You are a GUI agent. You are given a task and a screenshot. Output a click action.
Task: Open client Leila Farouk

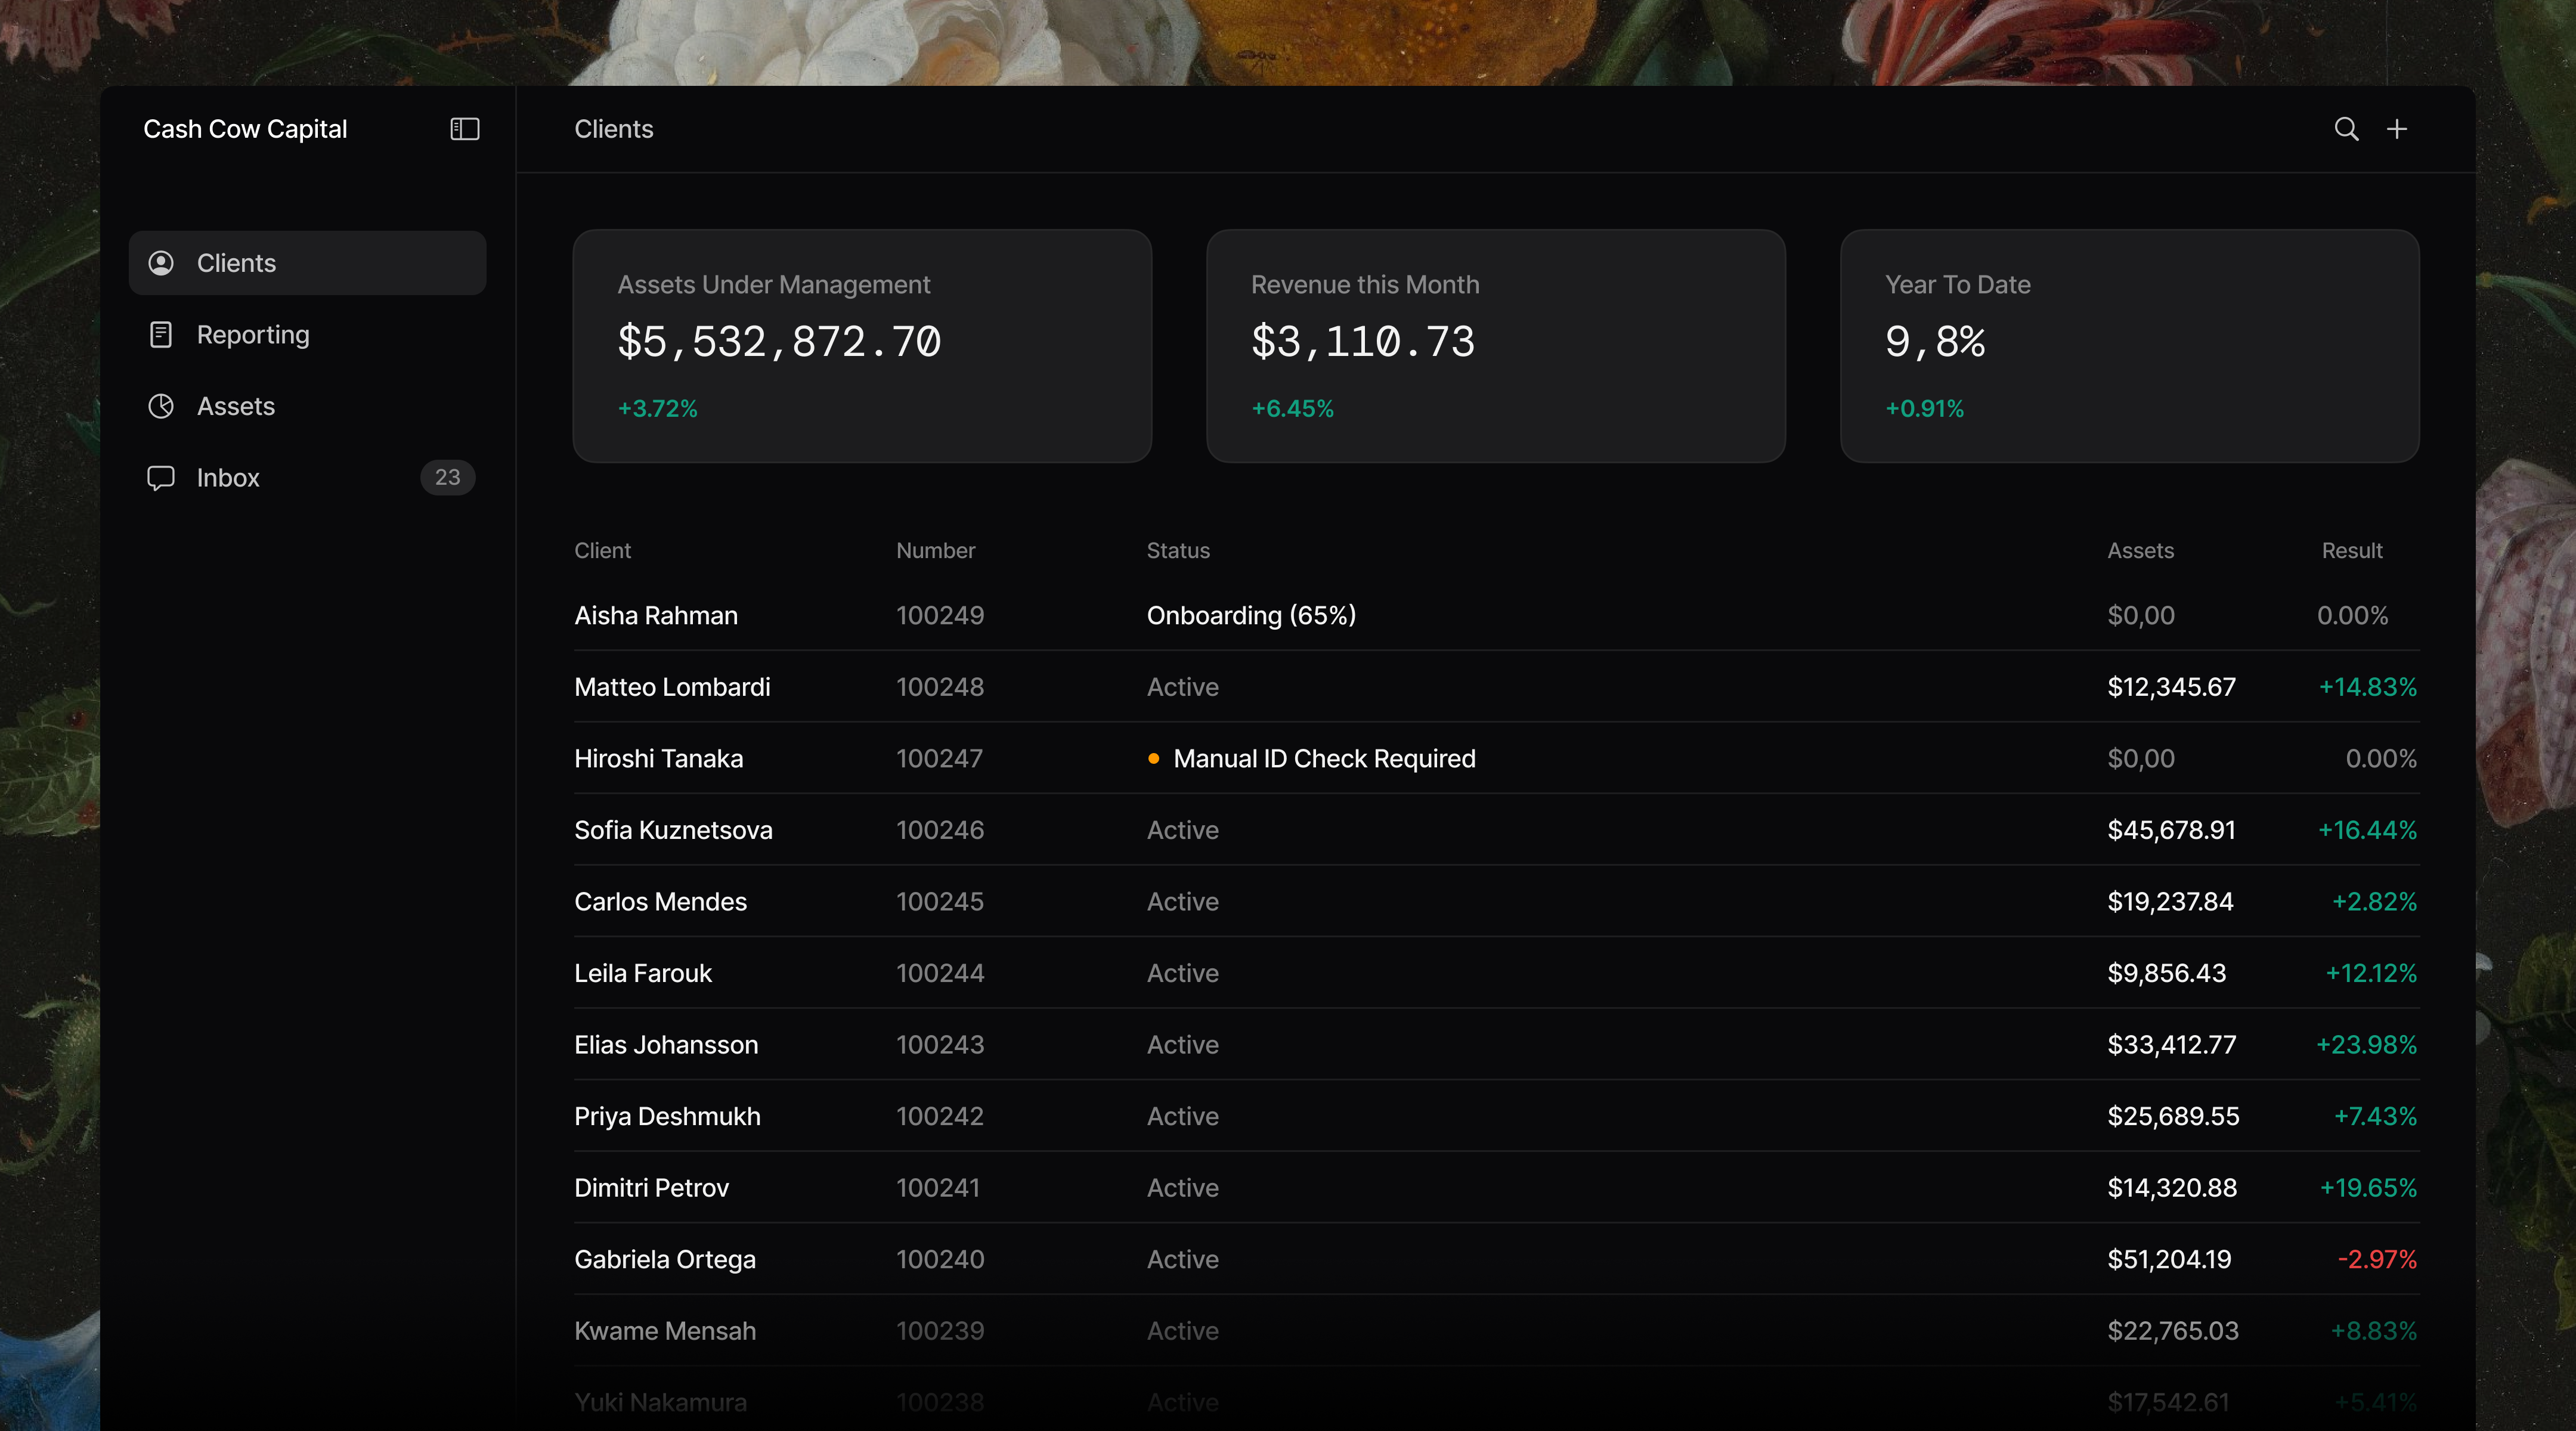pyautogui.click(x=643, y=973)
